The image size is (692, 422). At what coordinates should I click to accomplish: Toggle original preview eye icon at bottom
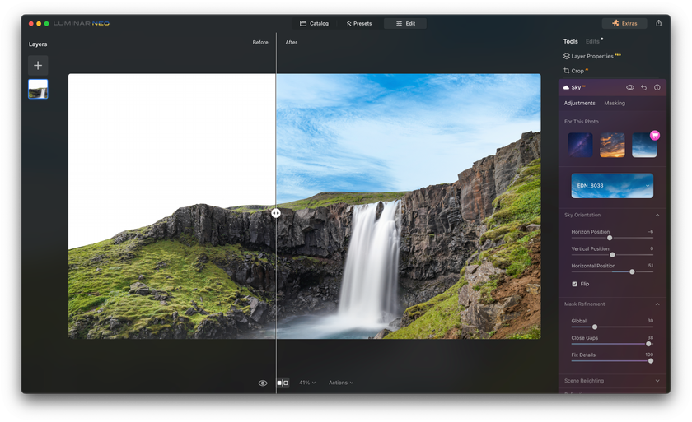tap(263, 383)
